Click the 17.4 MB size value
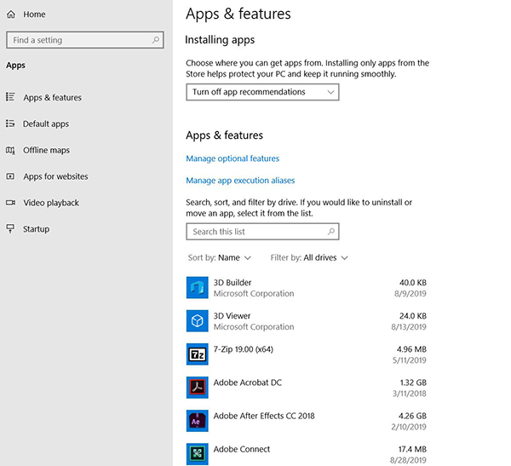The width and height of the screenshot is (511, 466). [x=412, y=449]
